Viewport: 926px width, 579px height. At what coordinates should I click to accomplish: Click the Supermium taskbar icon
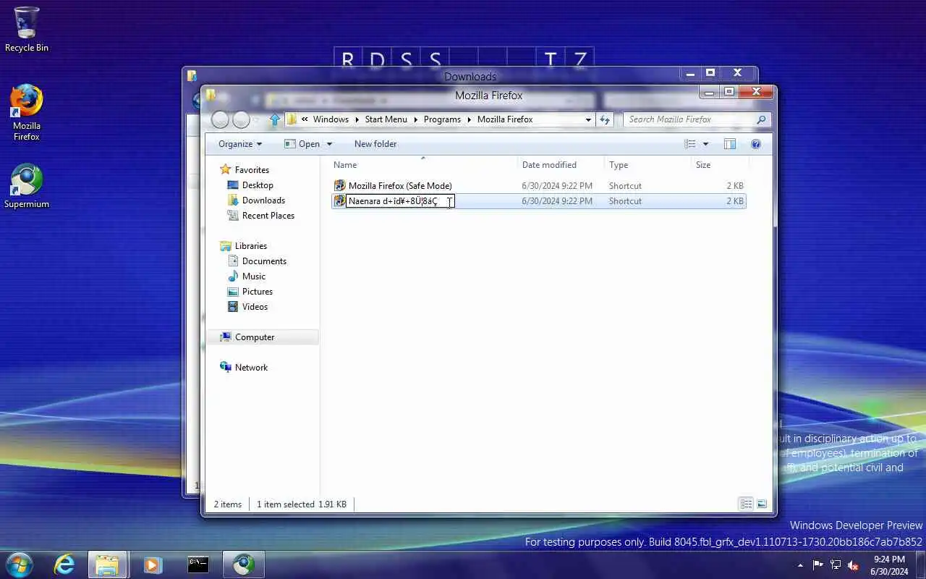[243, 565]
